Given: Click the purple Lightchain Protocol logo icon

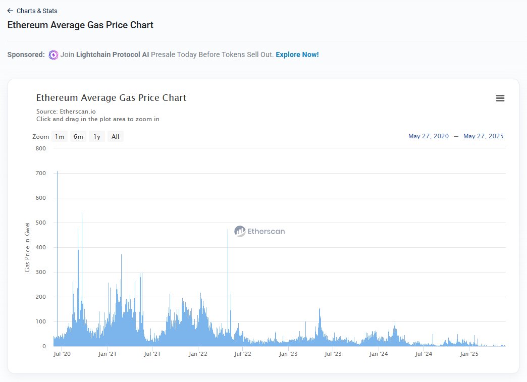Looking at the screenshot, I should (x=54, y=54).
